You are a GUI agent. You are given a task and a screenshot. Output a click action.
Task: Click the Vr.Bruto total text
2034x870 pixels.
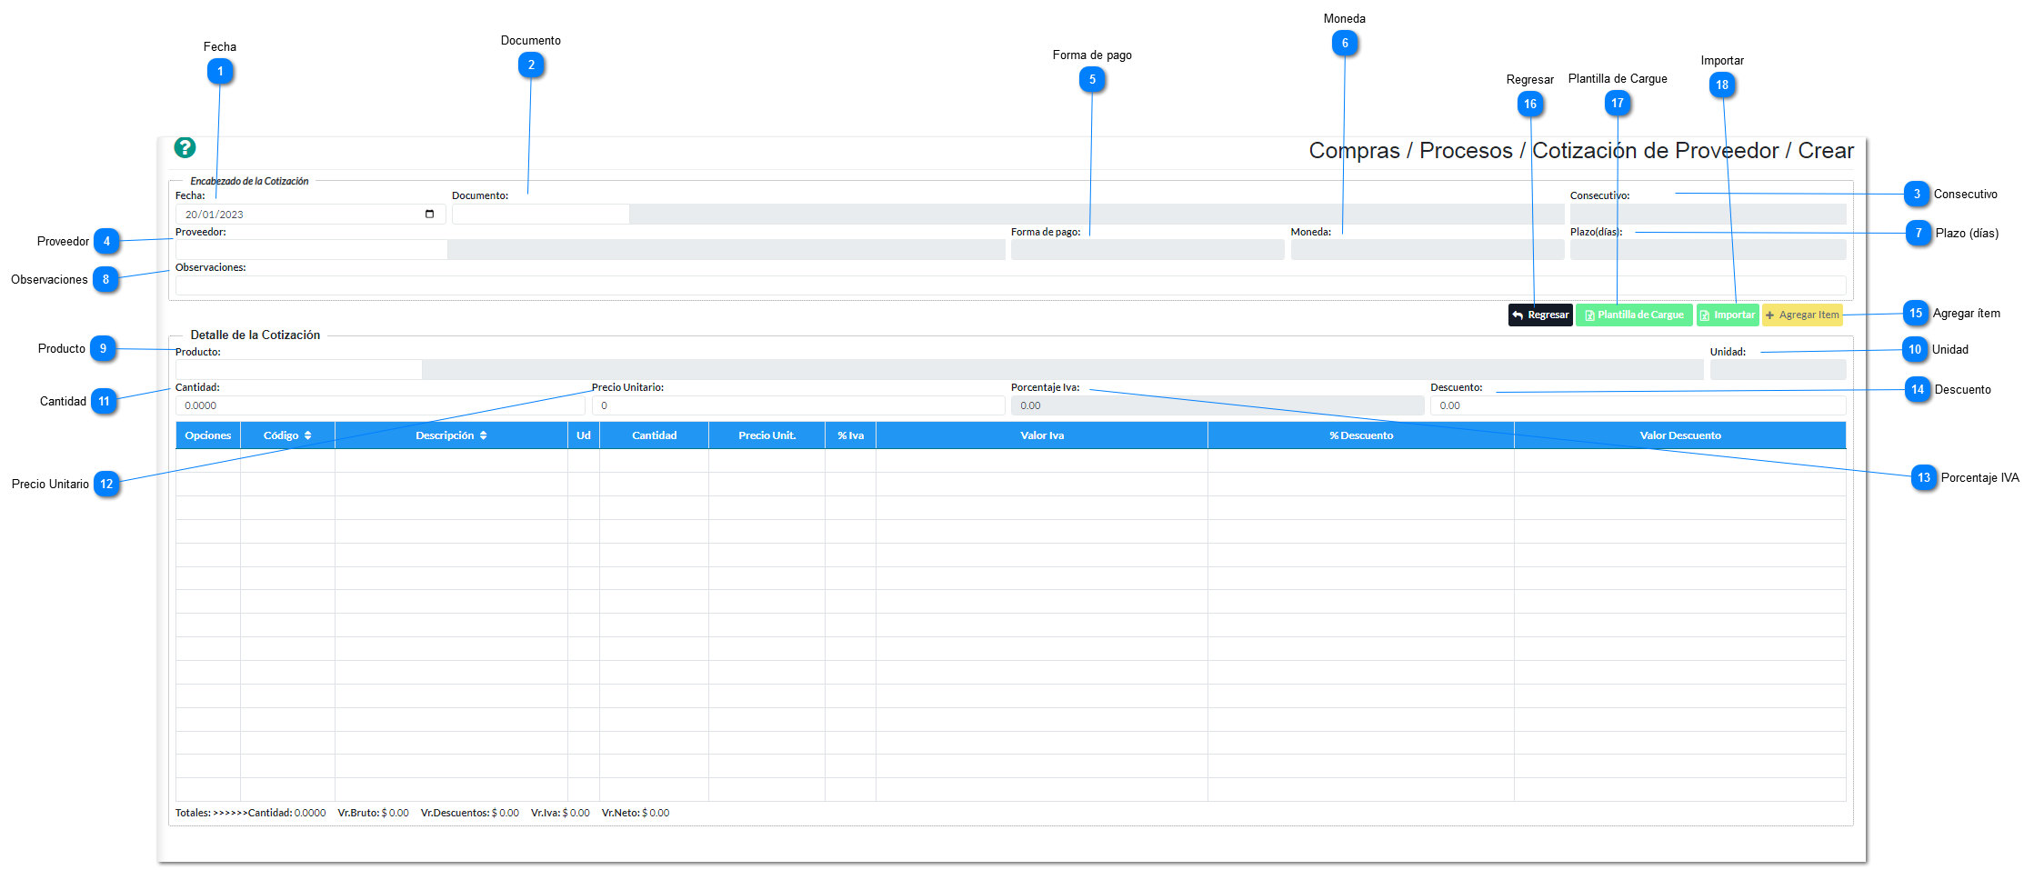click(373, 813)
